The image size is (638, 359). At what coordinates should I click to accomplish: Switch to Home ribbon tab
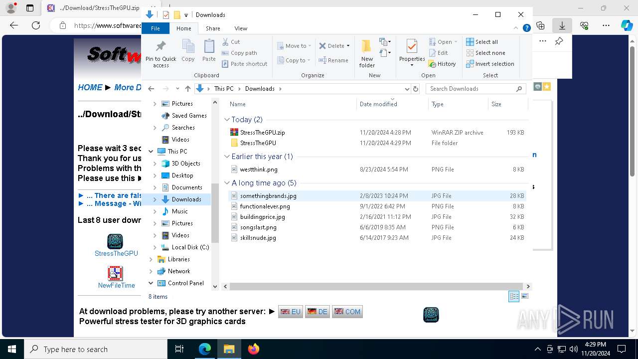pyautogui.click(x=183, y=28)
